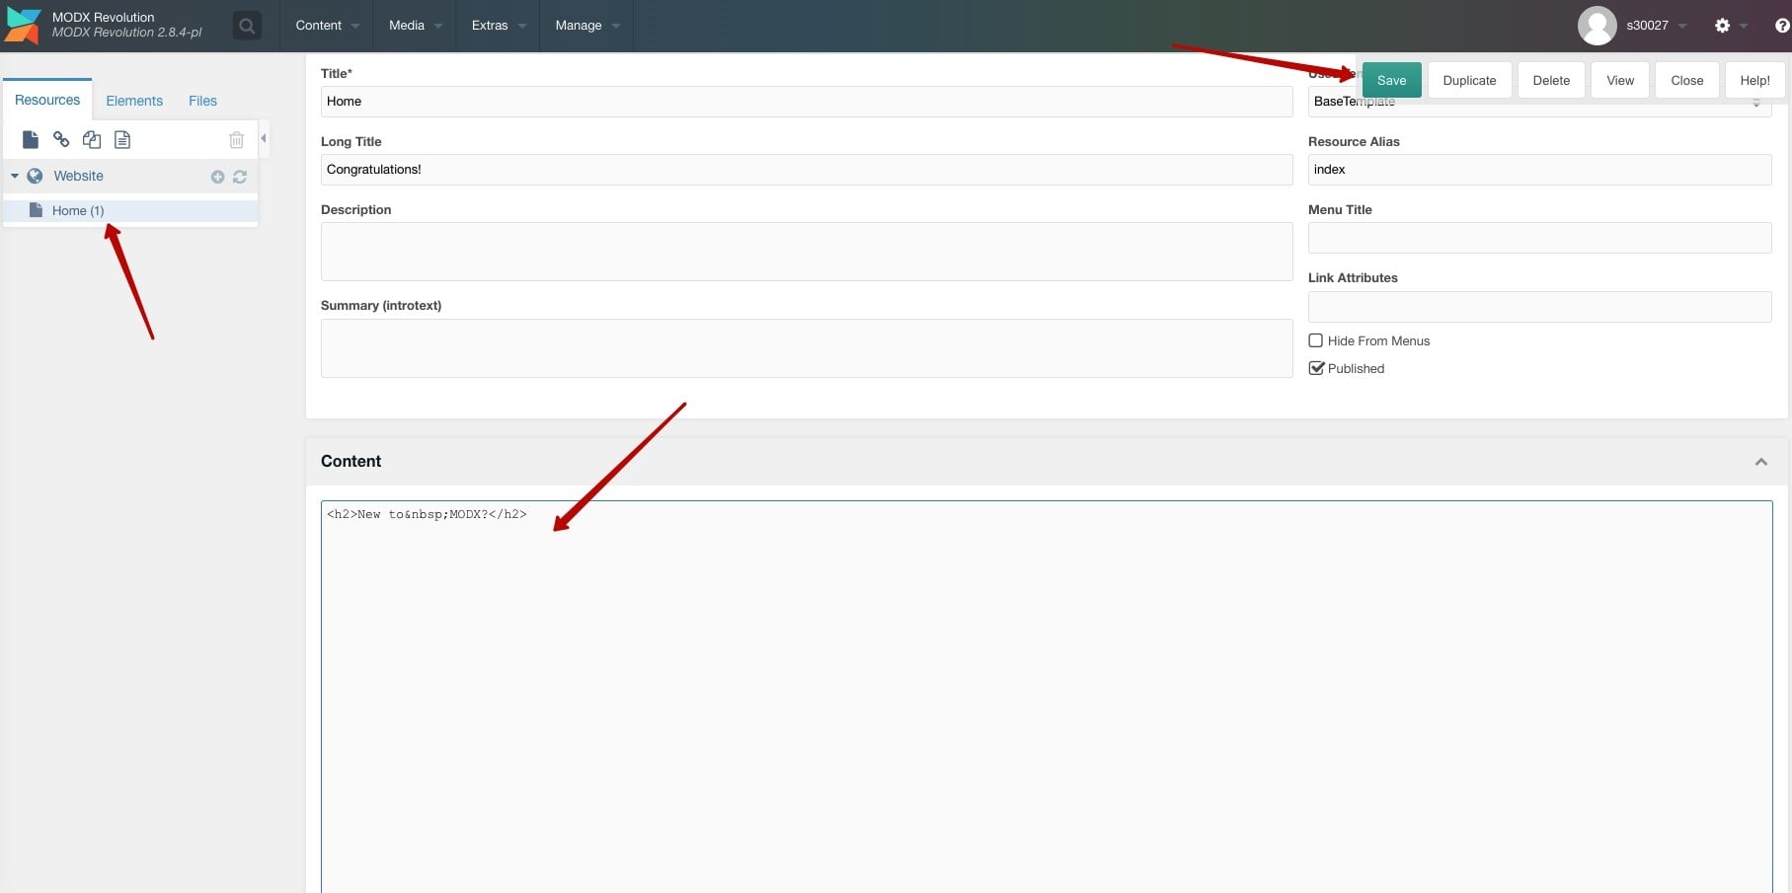
Task: Add a resource to Website using plus icon
Action: pyautogui.click(x=217, y=177)
